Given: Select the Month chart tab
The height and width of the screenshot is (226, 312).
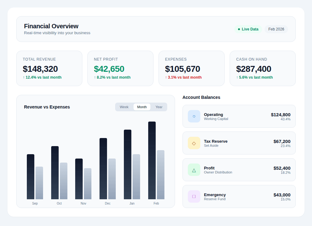Looking at the screenshot, I should click(x=142, y=107).
